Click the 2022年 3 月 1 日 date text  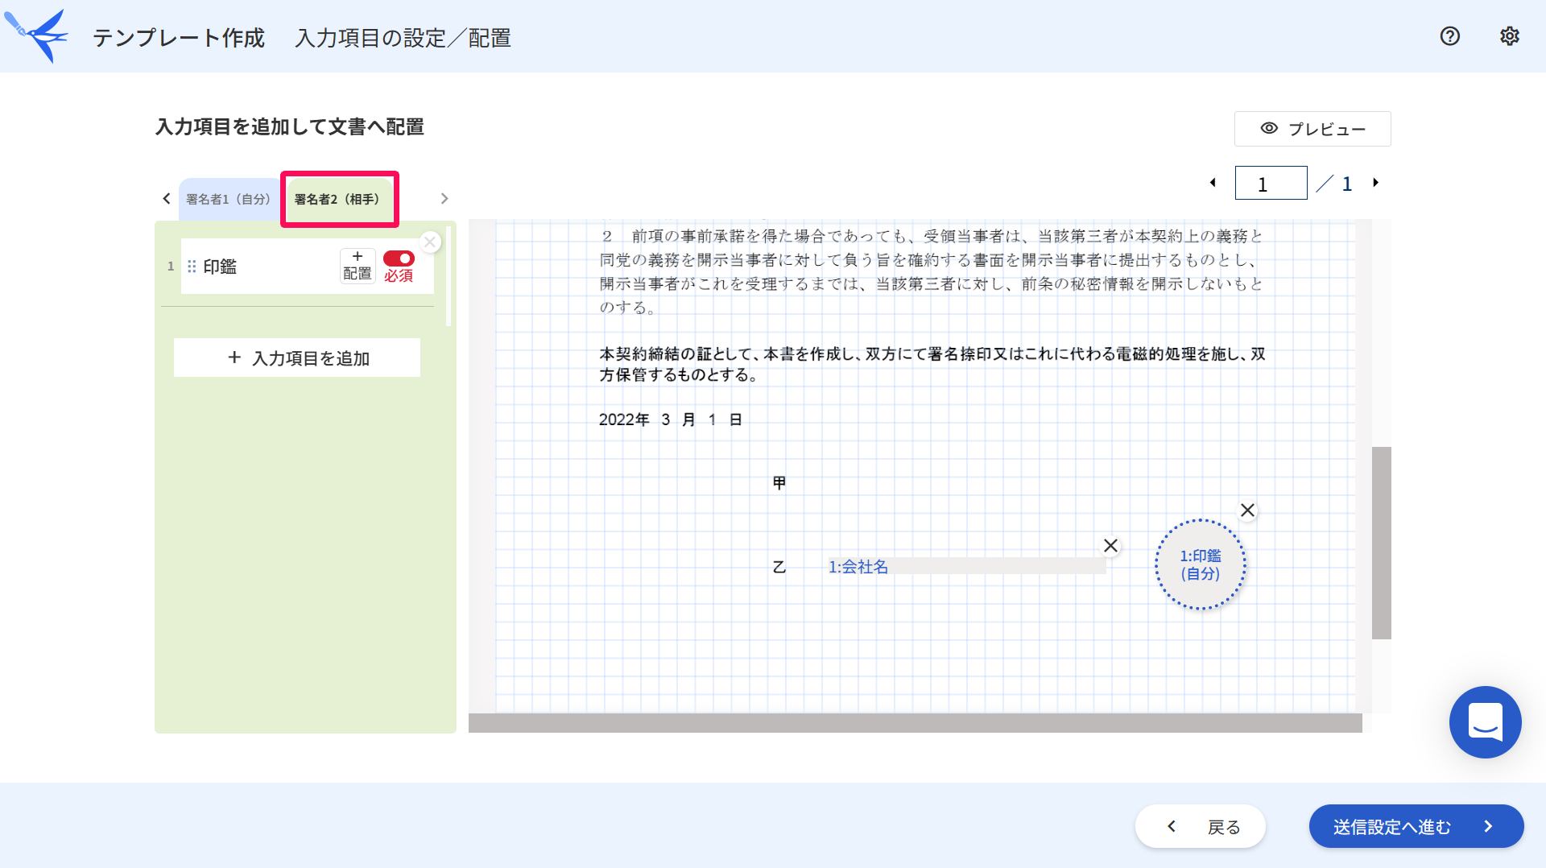(671, 420)
